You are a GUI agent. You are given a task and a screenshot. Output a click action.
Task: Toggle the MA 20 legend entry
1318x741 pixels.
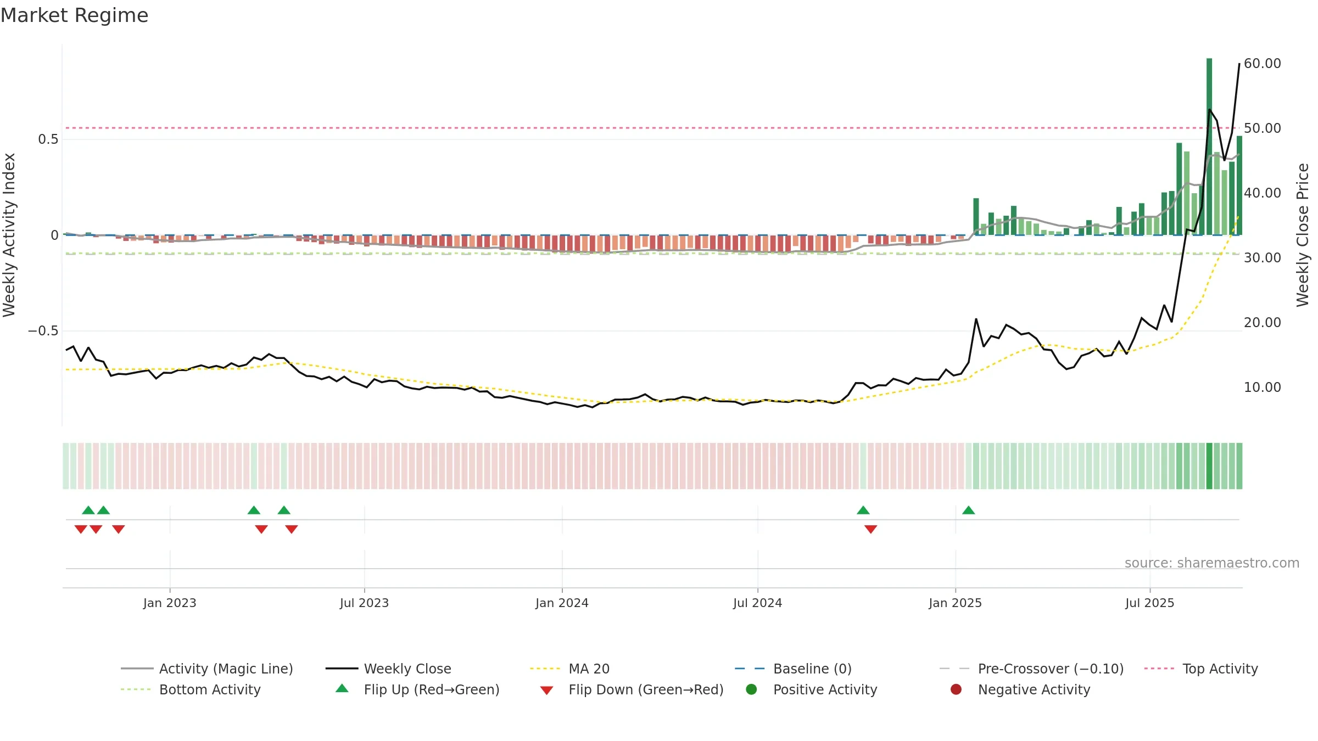569,669
